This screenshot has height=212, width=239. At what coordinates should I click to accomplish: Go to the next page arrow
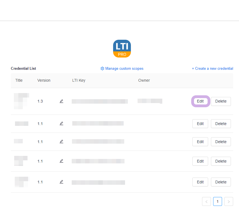click(228, 201)
